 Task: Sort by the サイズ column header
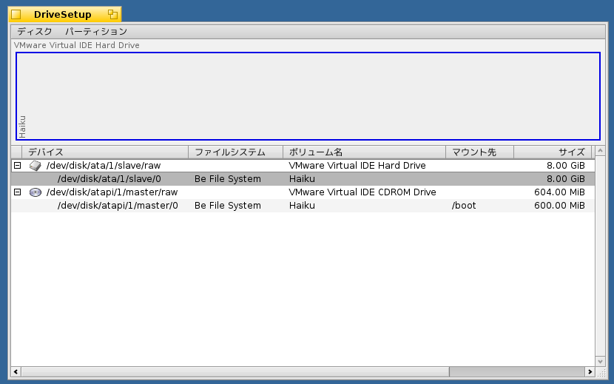tap(553, 152)
